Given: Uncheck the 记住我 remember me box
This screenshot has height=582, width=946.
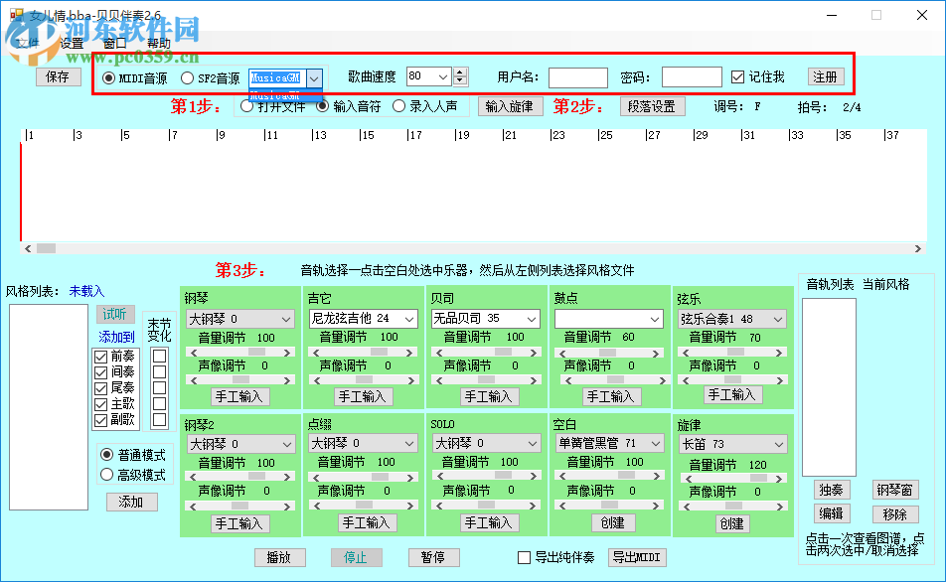Looking at the screenshot, I should (736, 76).
